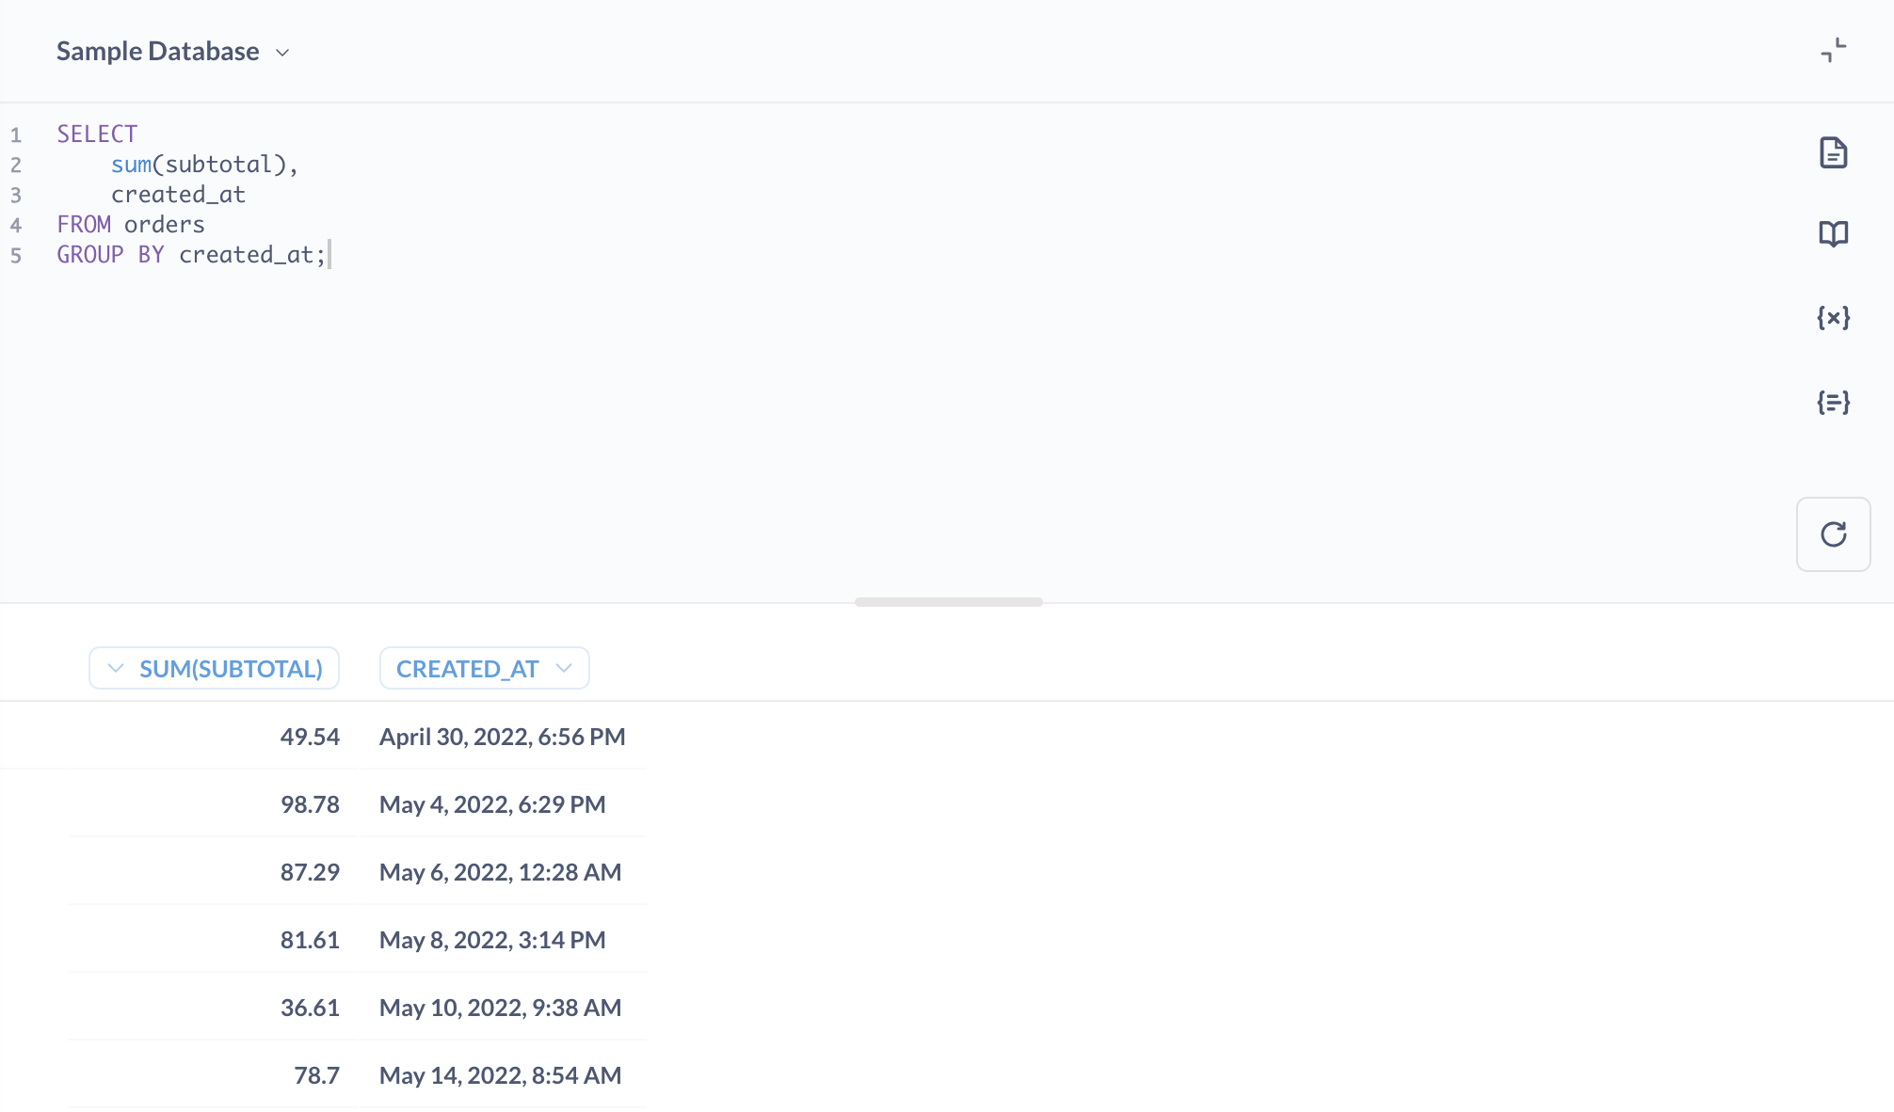
Task: Click the editor-results splitter handle
Action: pyautogui.click(x=947, y=601)
